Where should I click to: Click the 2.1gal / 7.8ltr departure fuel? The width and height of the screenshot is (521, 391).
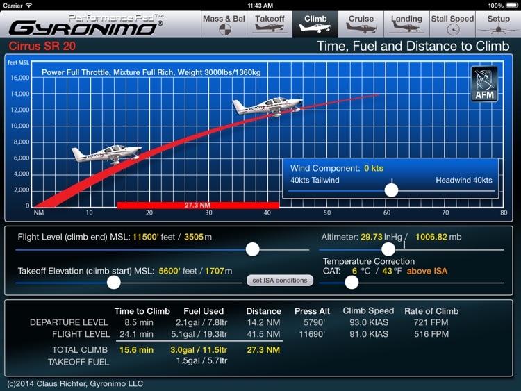(201, 322)
